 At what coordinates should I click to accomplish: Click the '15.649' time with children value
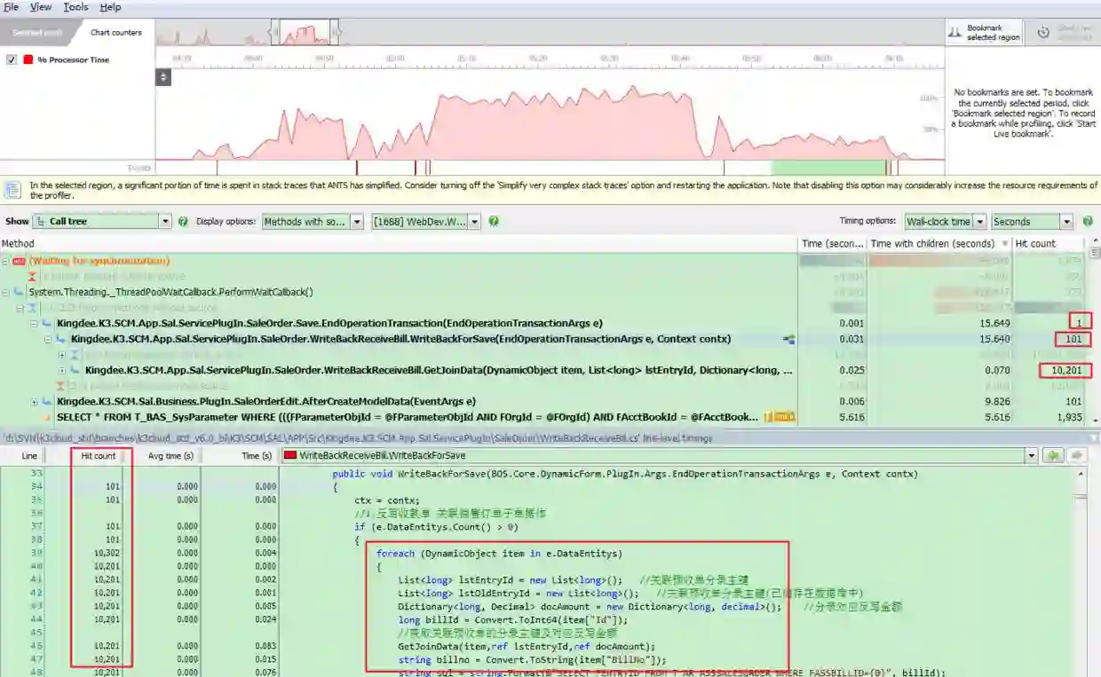(x=994, y=323)
